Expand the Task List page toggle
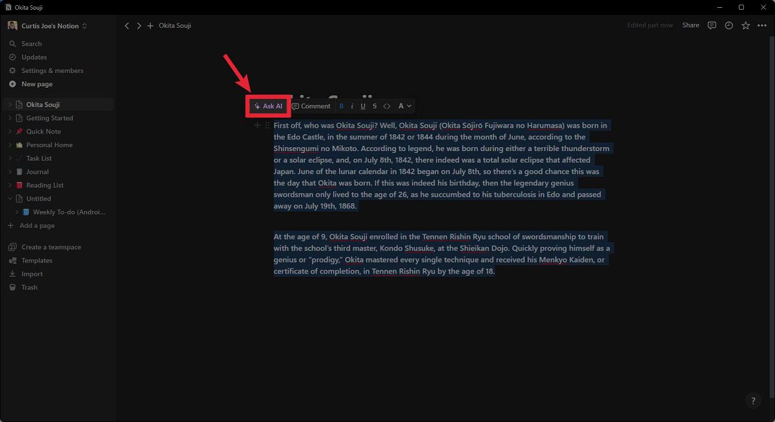 click(x=10, y=158)
